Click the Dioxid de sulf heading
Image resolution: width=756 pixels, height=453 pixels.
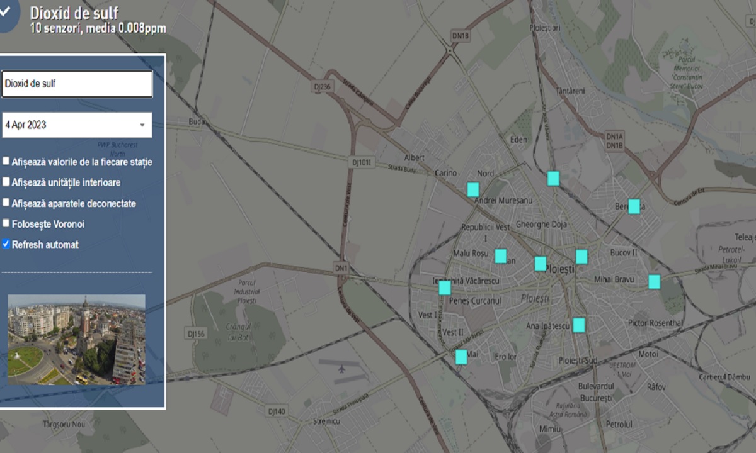coord(74,13)
